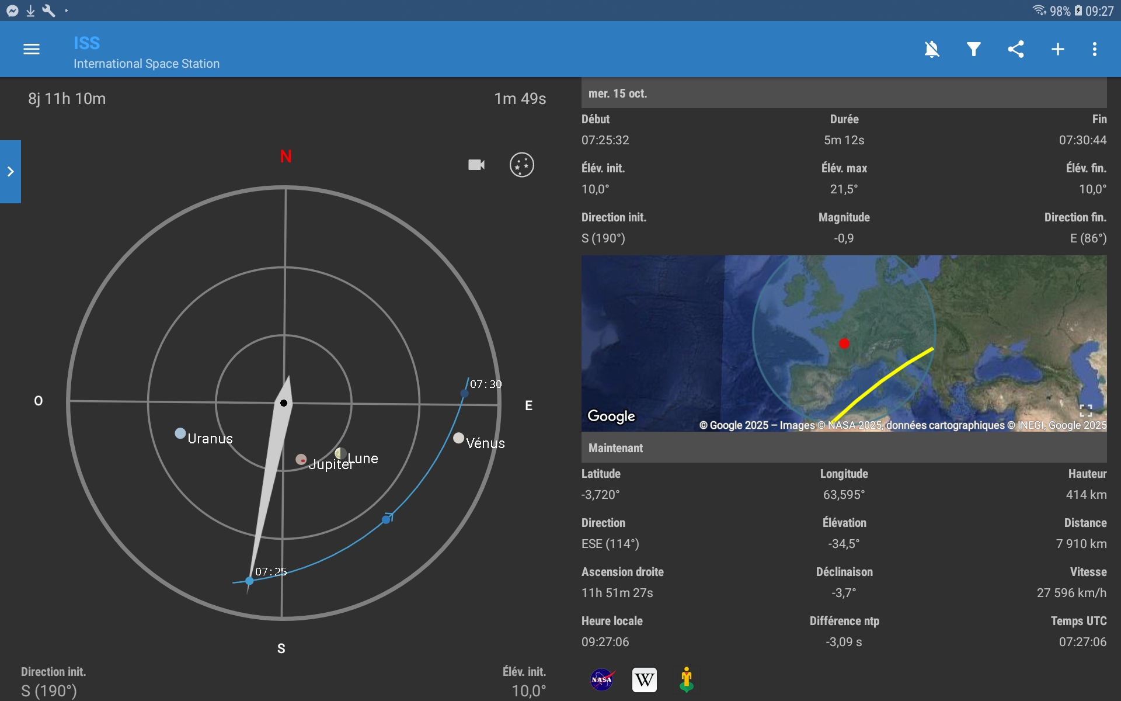Select the Vénus planet on sky chart
1121x701 pixels.
click(459, 438)
